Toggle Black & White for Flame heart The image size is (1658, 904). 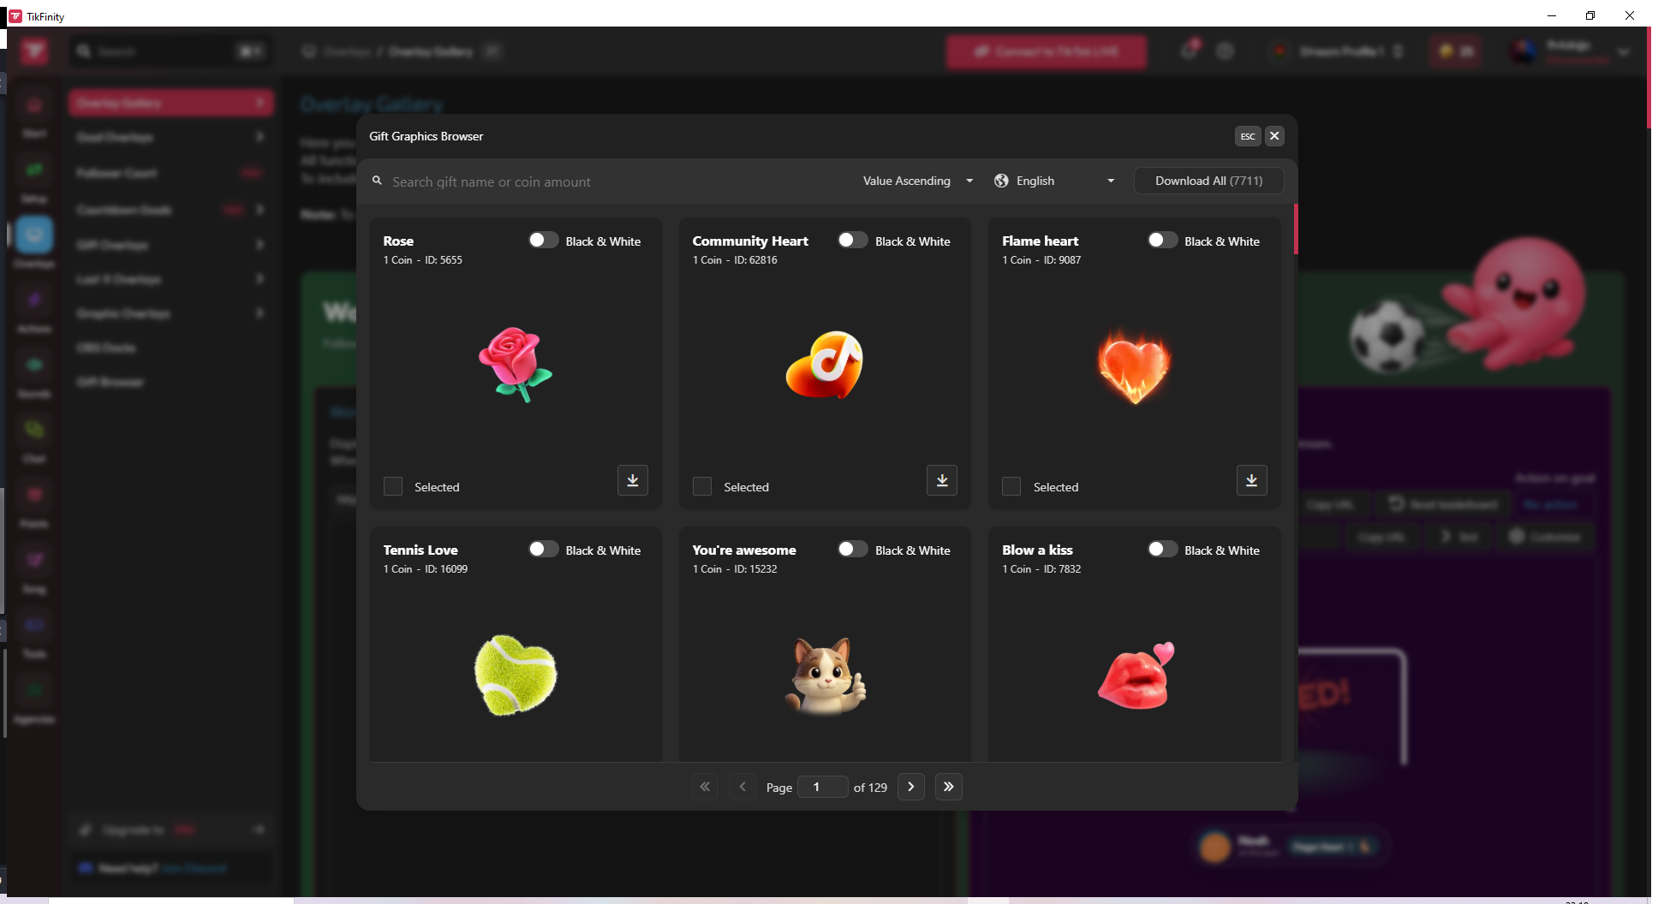[1162, 241]
